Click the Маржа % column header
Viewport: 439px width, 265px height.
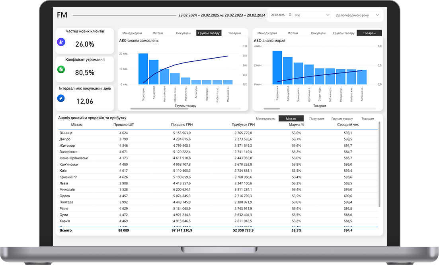(x=297, y=125)
